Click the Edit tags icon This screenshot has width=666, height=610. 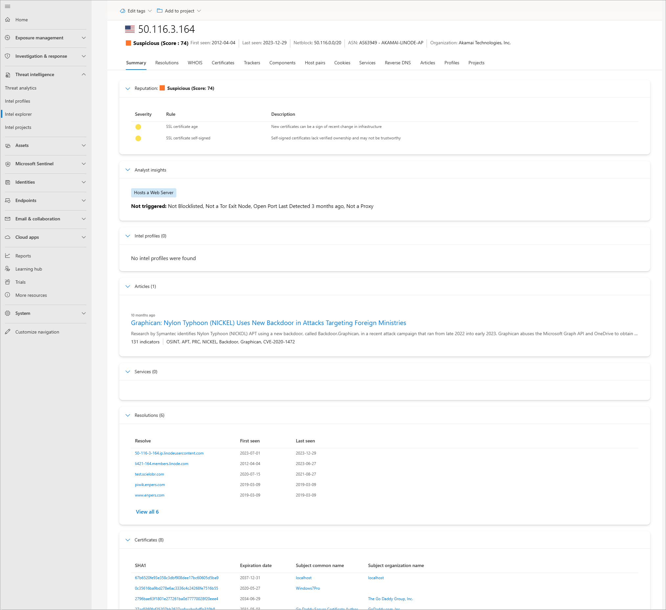122,11
